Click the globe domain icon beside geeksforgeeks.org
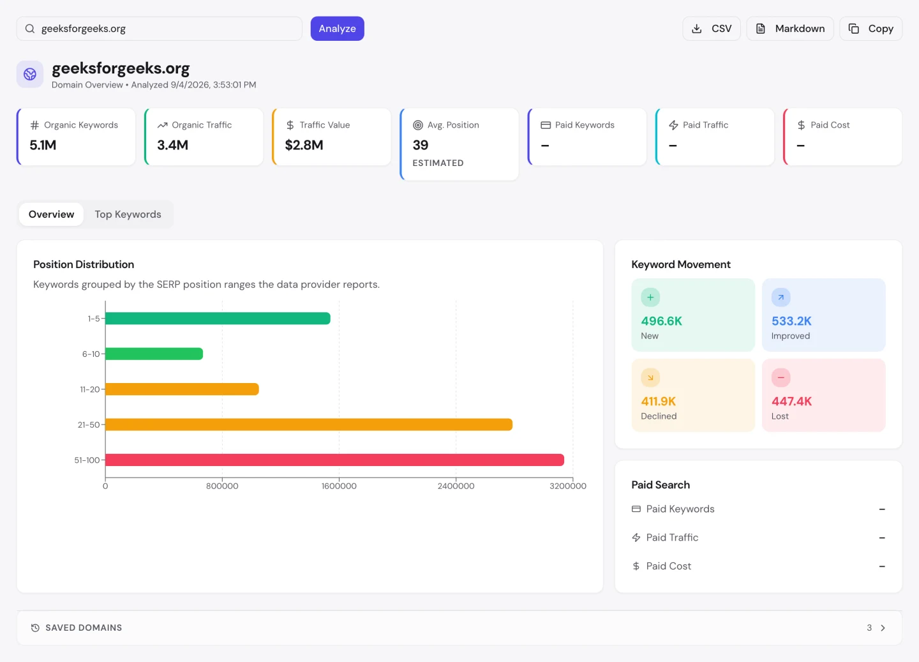Viewport: 919px width, 662px height. [30, 74]
